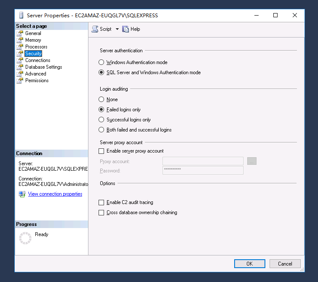Set login auditing to None
The image size is (318, 282).
point(101,99)
